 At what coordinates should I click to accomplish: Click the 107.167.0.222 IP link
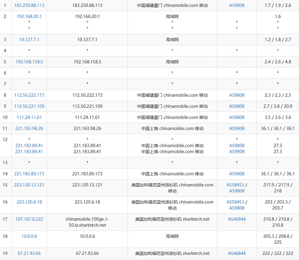tap(29, 219)
